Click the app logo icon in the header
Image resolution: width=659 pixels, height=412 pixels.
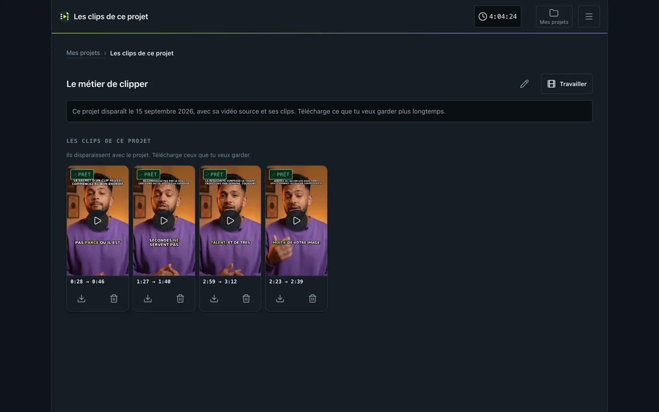coord(65,16)
